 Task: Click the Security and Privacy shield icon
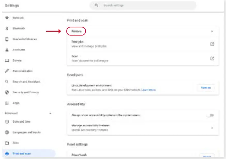coord(7,92)
